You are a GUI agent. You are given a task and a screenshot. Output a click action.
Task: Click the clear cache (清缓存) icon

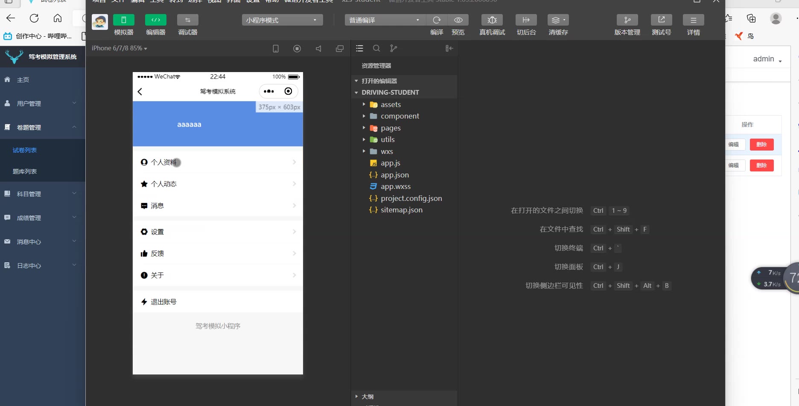click(x=558, y=20)
